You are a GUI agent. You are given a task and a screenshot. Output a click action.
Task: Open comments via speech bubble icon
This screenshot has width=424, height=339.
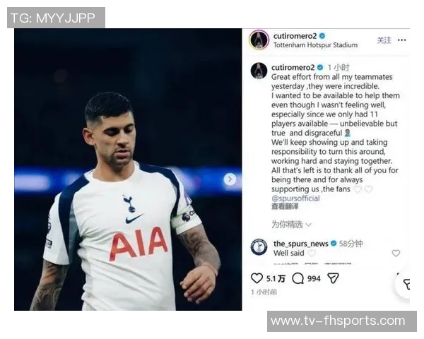tap(298, 278)
